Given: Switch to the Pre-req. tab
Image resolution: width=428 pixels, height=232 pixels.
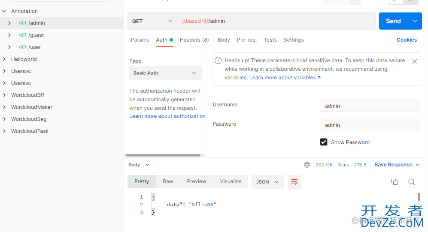Looking at the screenshot, I should pyautogui.click(x=247, y=40).
